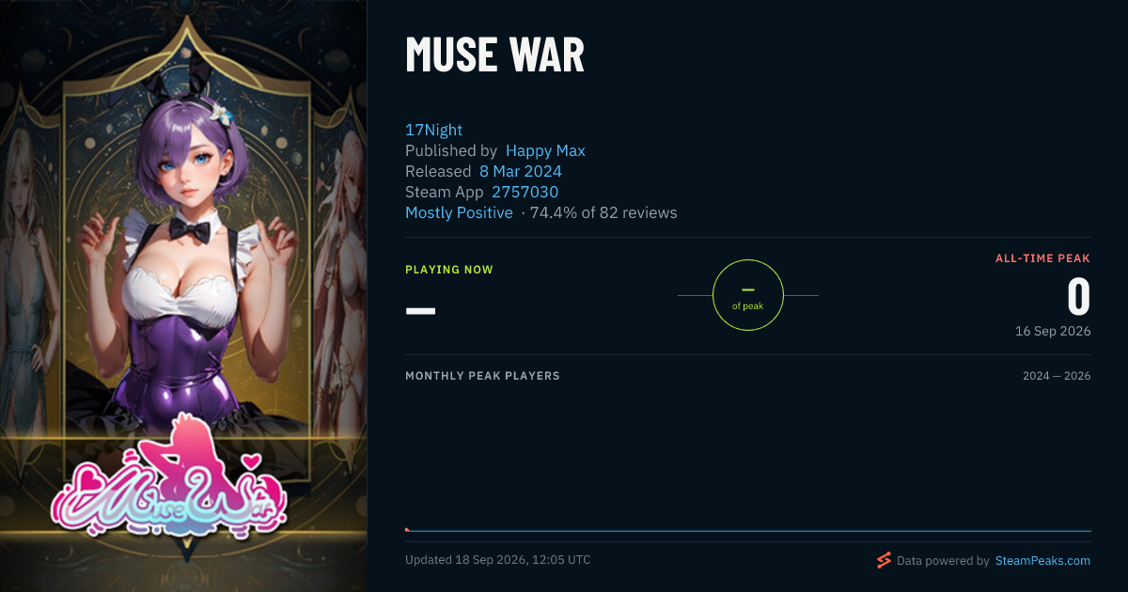
Task: Open the Happy Max publisher link
Action: (545, 150)
